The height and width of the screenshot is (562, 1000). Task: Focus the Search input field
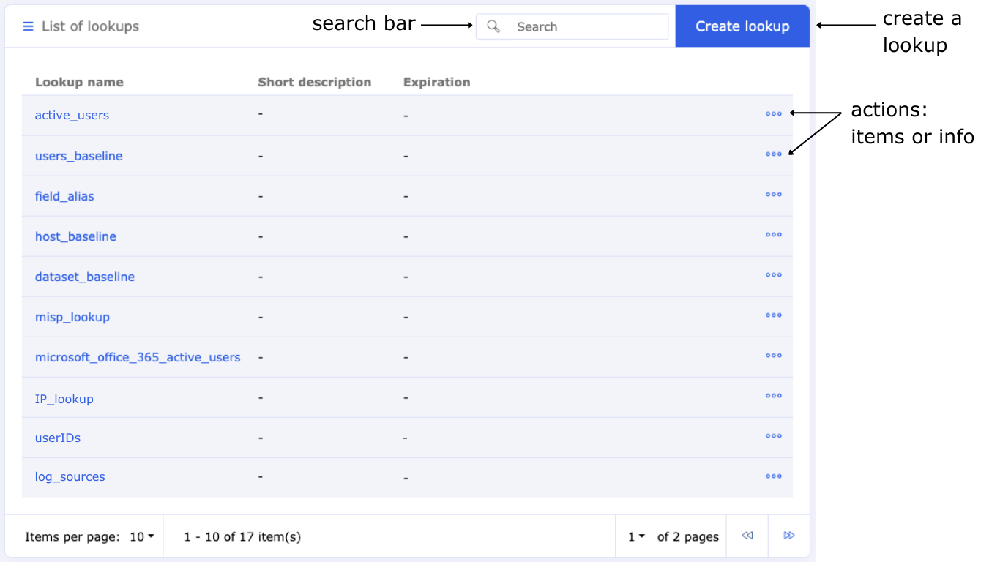(x=572, y=26)
